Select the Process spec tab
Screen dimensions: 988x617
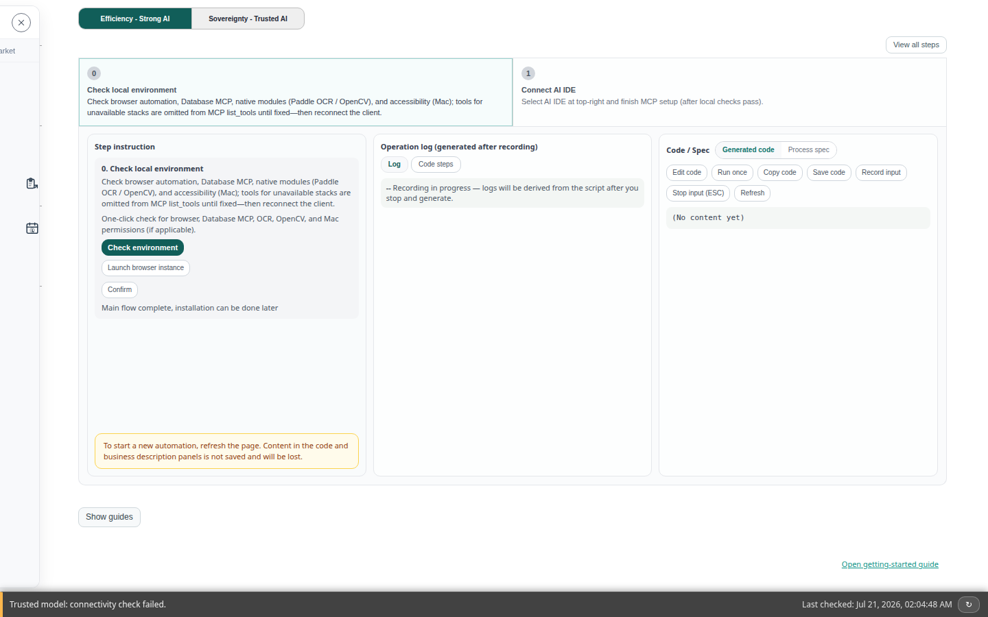808,150
